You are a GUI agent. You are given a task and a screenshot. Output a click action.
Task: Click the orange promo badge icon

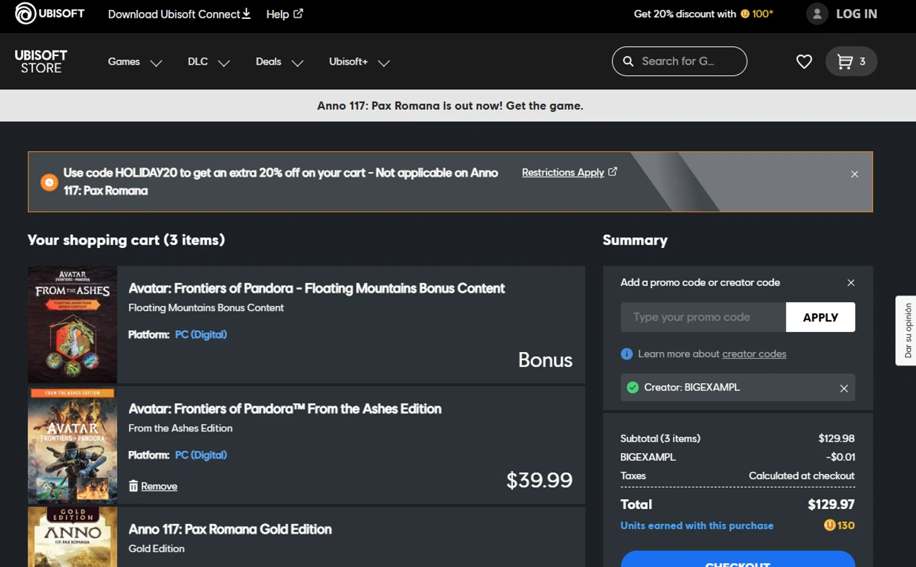point(49,182)
